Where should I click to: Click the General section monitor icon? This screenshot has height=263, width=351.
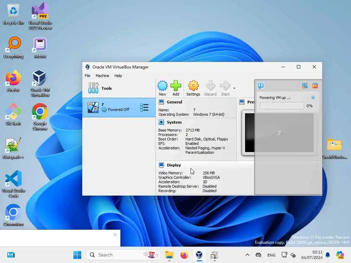(x=161, y=102)
